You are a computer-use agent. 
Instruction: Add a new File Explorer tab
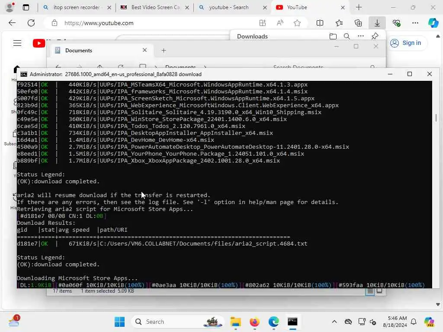click(x=164, y=51)
